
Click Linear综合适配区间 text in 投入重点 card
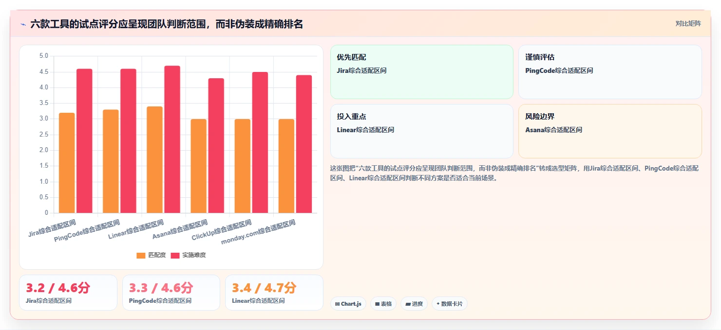pos(365,130)
